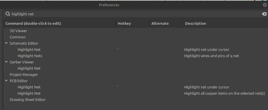268x110 pixels.
Task: Select 'Highlight all copper items' command row
Action: click(136, 93)
